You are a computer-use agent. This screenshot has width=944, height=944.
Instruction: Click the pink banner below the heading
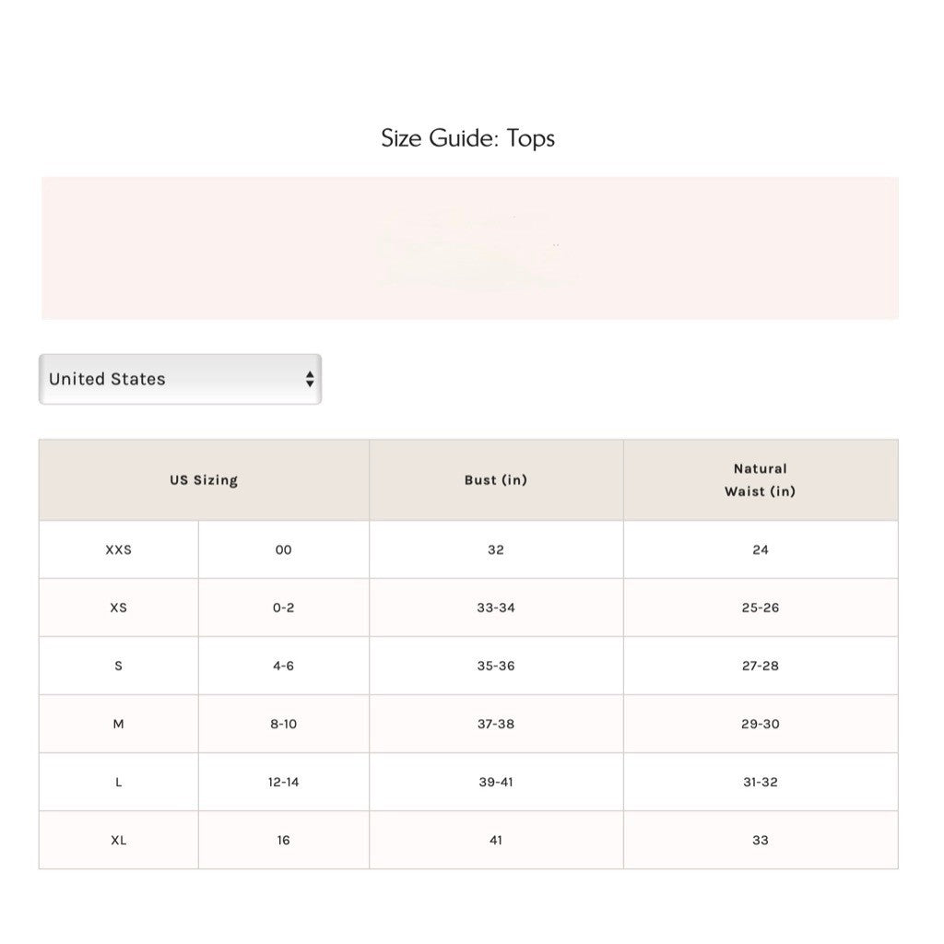pos(469,248)
